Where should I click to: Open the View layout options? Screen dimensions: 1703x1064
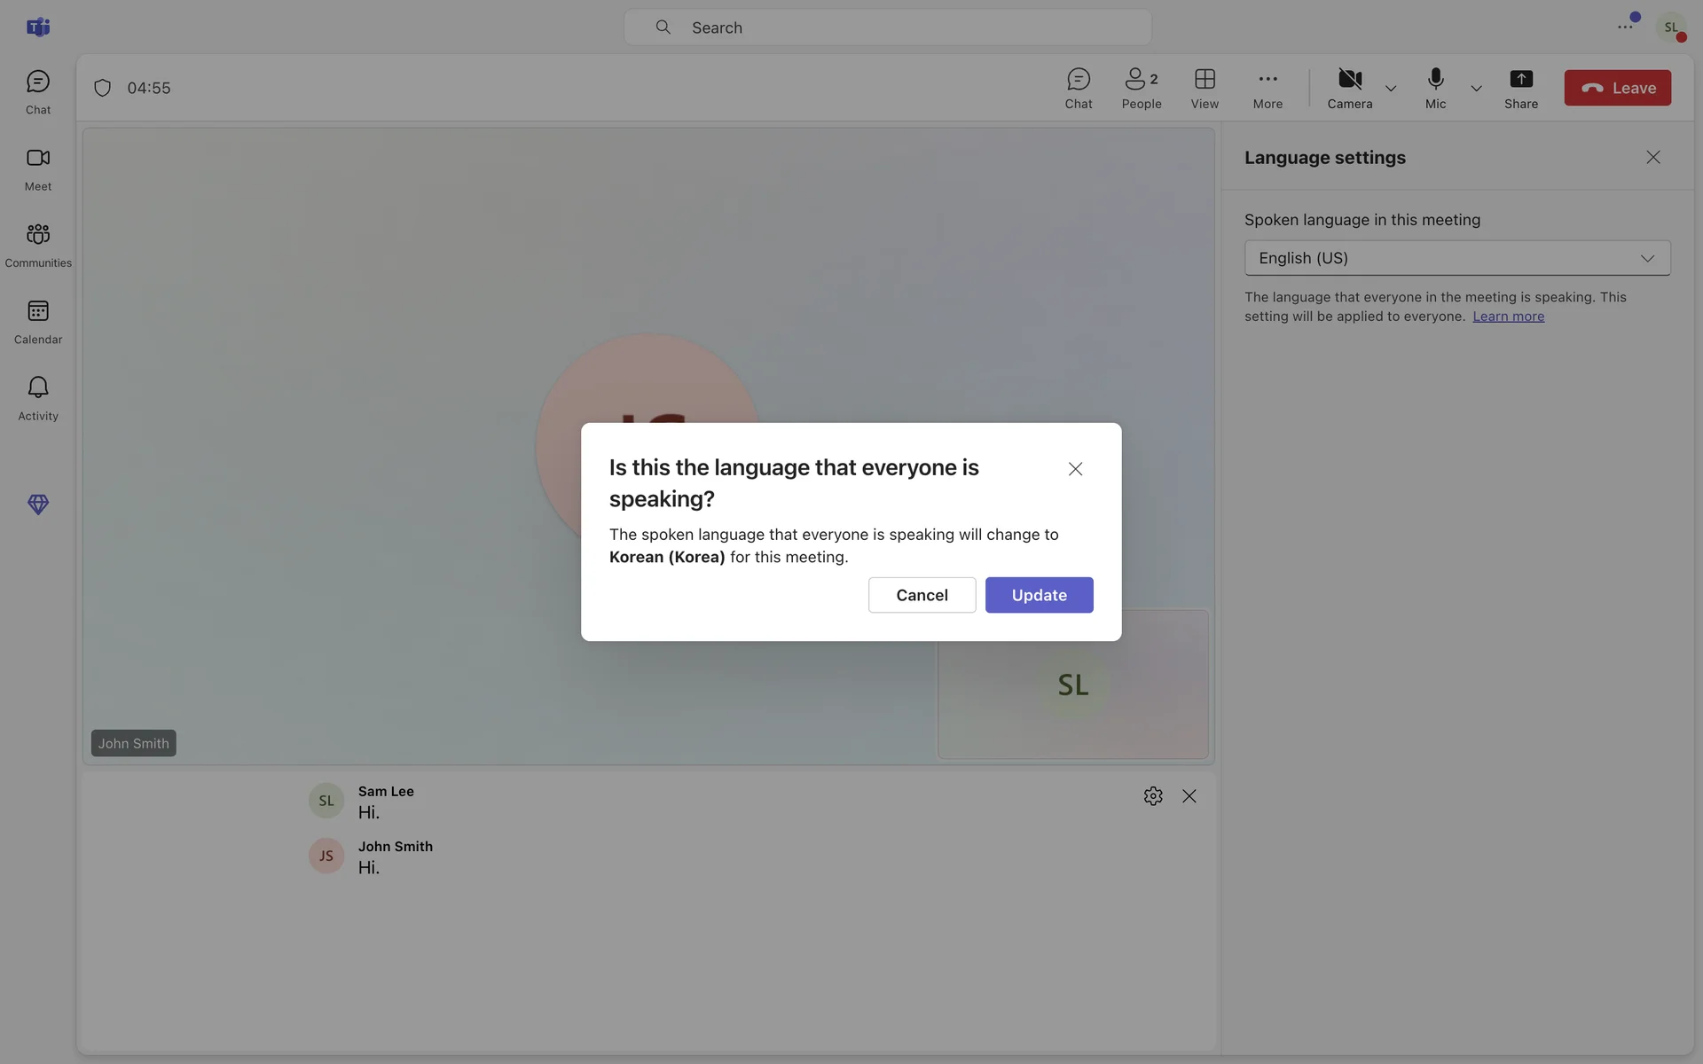pos(1204,88)
